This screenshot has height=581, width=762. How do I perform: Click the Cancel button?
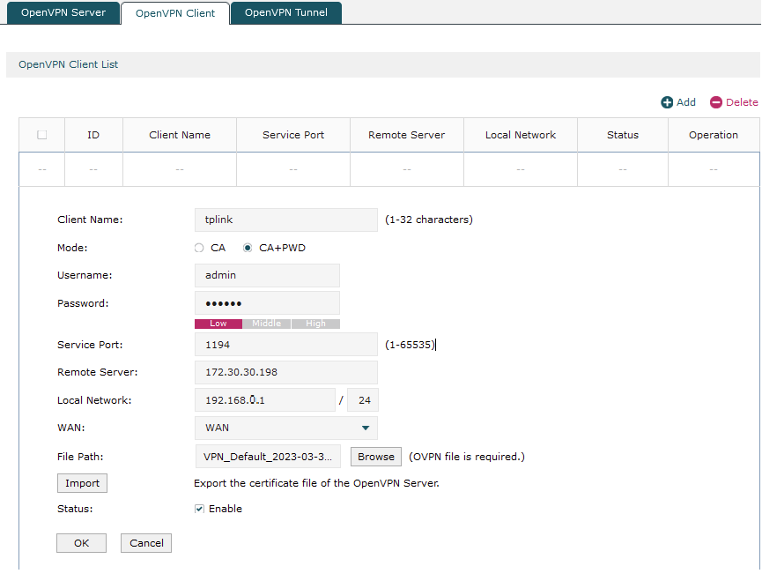click(146, 543)
